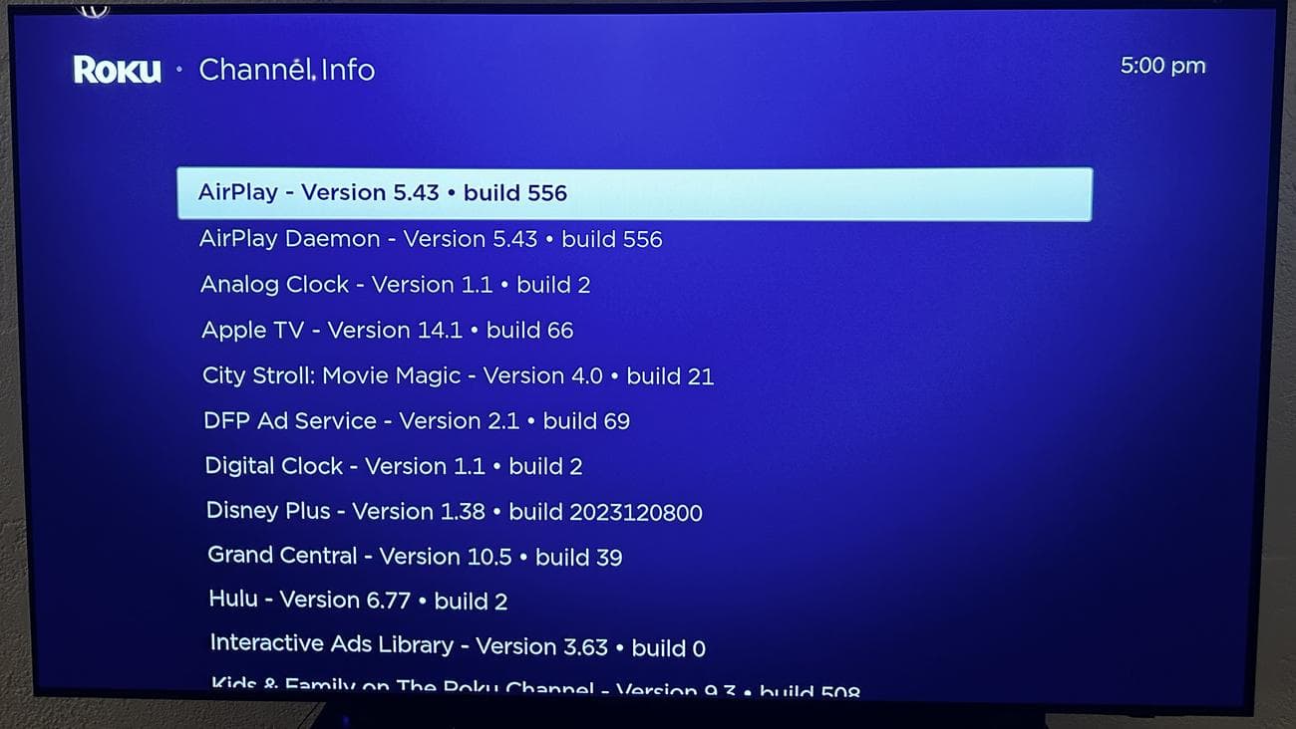Select the AirPlay Version 5.43 entry

634,194
